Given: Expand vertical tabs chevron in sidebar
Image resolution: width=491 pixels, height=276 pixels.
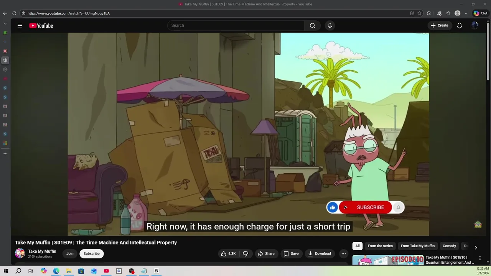Looking at the screenshot, I should click(5, 24).
